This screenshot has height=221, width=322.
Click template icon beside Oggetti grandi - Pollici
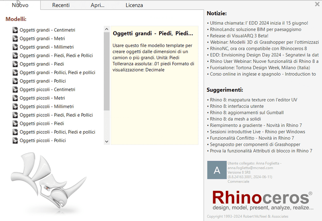[15, 81]
